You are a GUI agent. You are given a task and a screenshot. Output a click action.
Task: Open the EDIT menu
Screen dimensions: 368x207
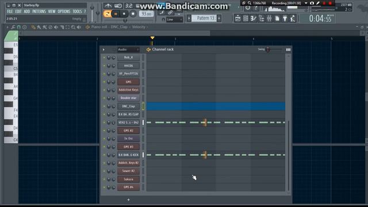[x=18, y=11]
